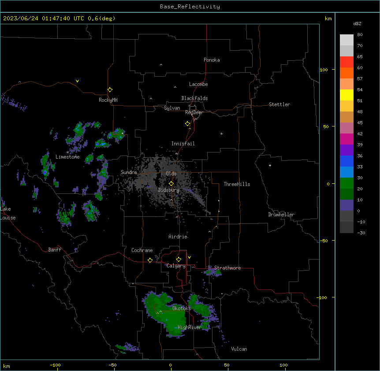Click the -100 km right axis tick label
This screenshot has height=371, width=380.
click(x=322, y=297)
